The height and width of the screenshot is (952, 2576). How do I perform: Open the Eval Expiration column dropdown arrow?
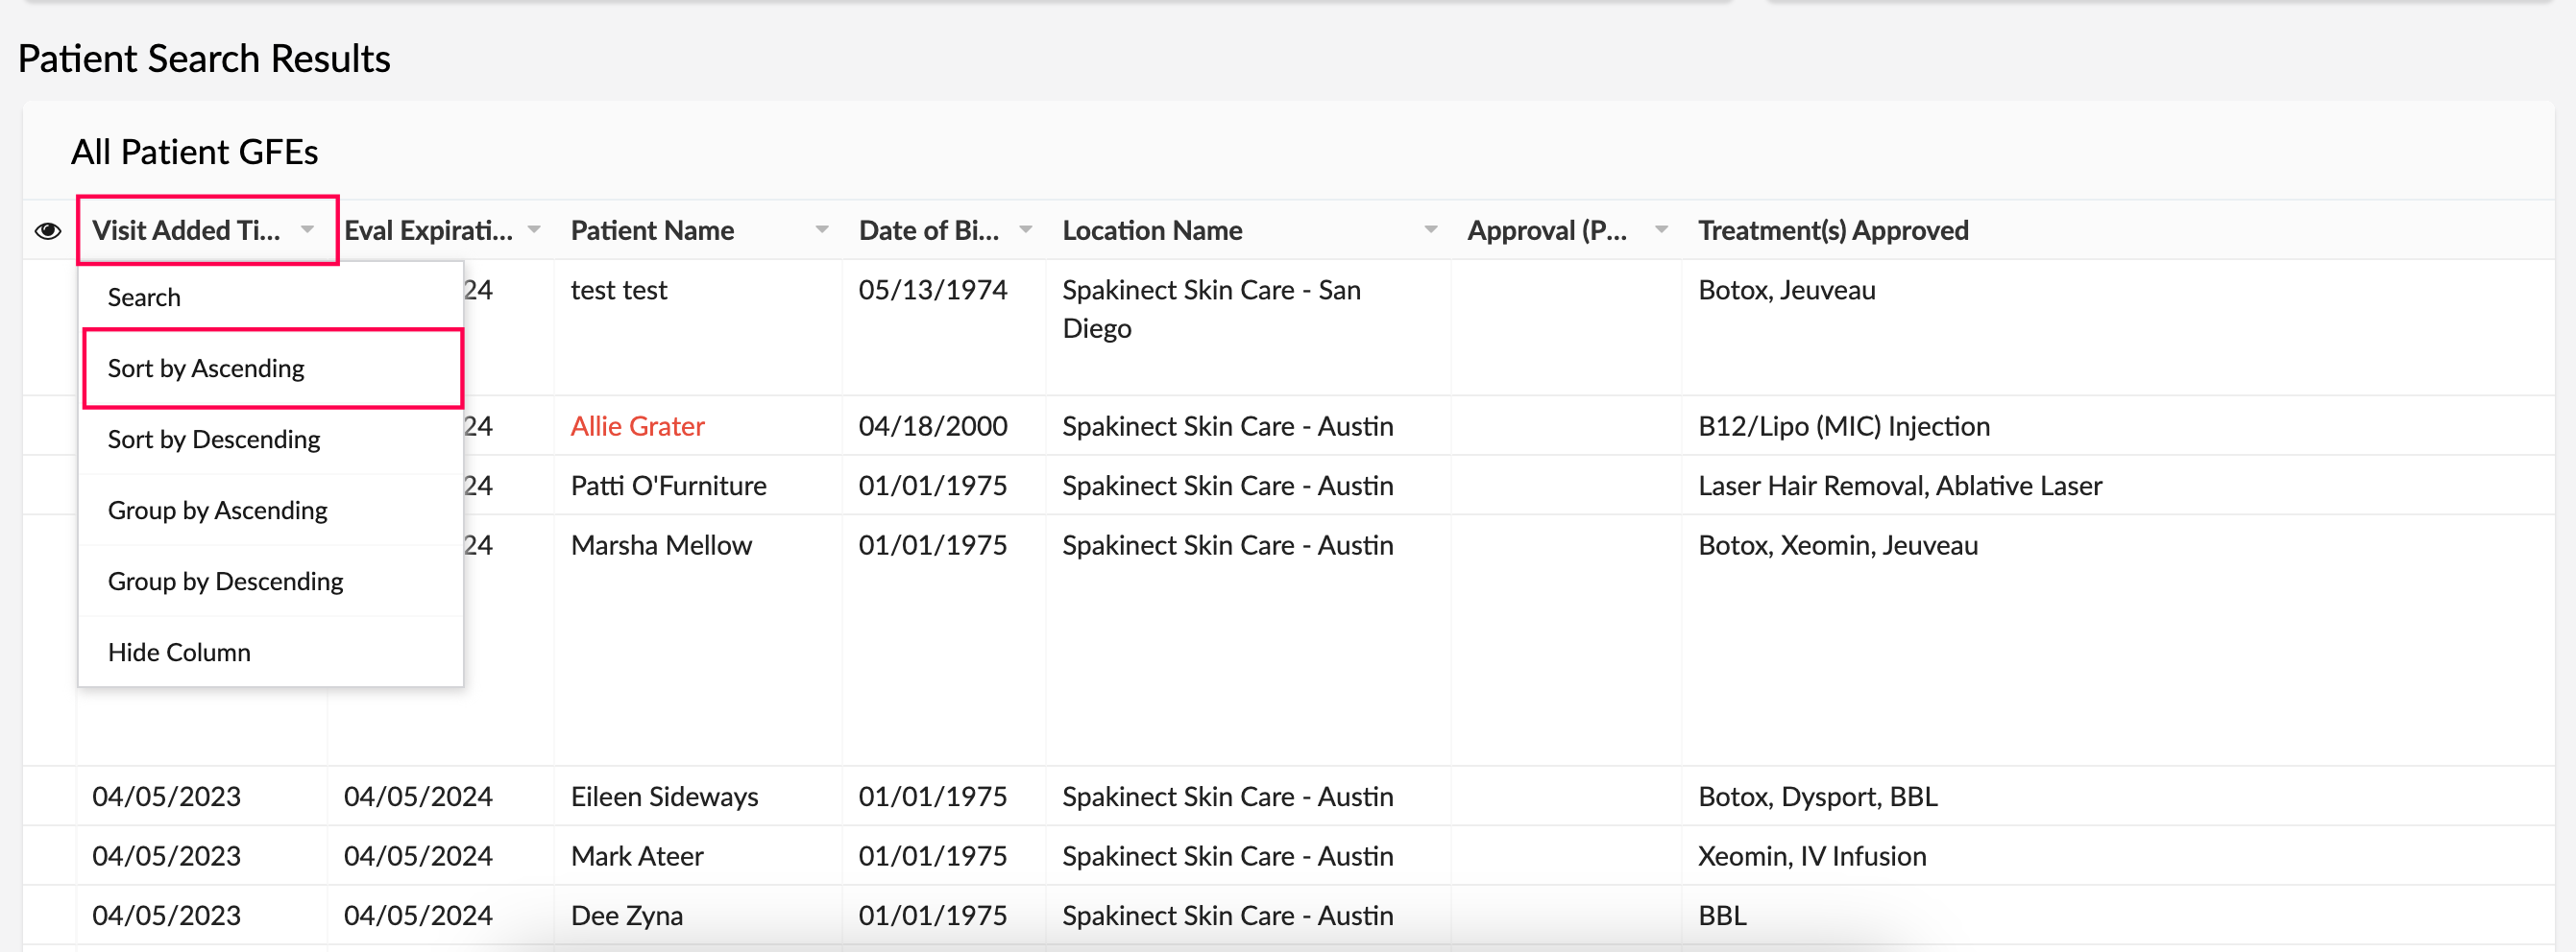pyautogui.click(x=534, y=229)
